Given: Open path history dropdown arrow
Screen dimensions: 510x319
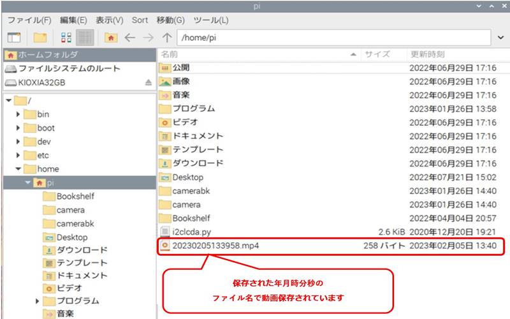Looking at the screenshot, I should pyautogui.click(x=500, y=38).
